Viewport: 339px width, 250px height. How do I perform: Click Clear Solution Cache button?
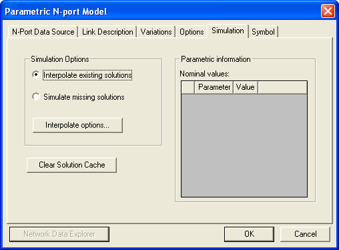71,165
